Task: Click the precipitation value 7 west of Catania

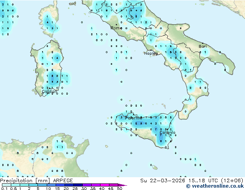Action: tap(156, 130)
